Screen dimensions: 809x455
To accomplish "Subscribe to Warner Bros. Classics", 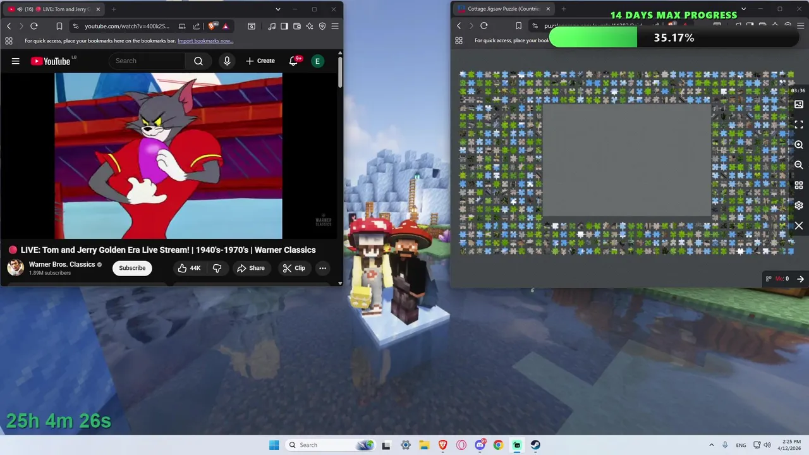I will [x=132, y=268].
